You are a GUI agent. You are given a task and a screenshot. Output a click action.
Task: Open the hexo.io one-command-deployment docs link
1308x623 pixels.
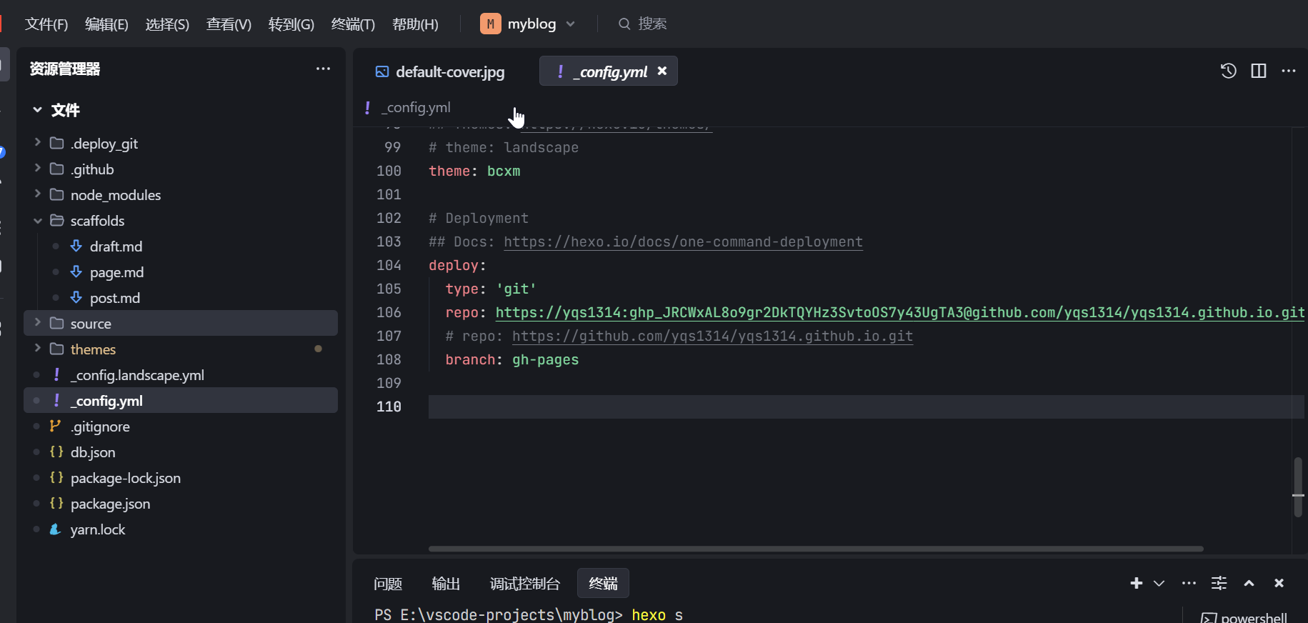pos(683,242)
